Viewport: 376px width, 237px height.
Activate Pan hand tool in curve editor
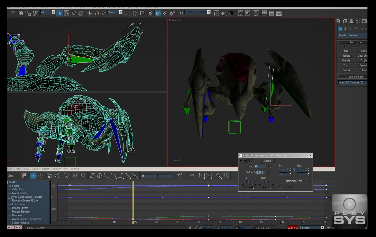point(192,175)
